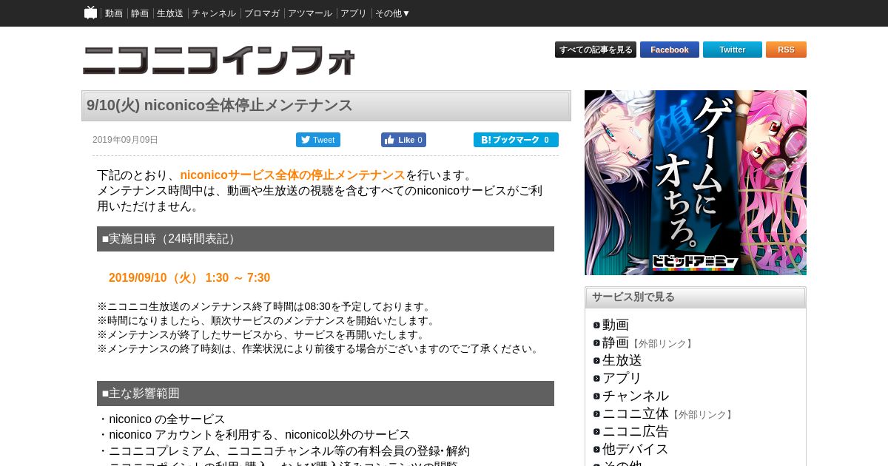Click orange niconicoサービス全体の停止メンテナンス text
This screenshot has height=466, width=888.
coord(293,175)
